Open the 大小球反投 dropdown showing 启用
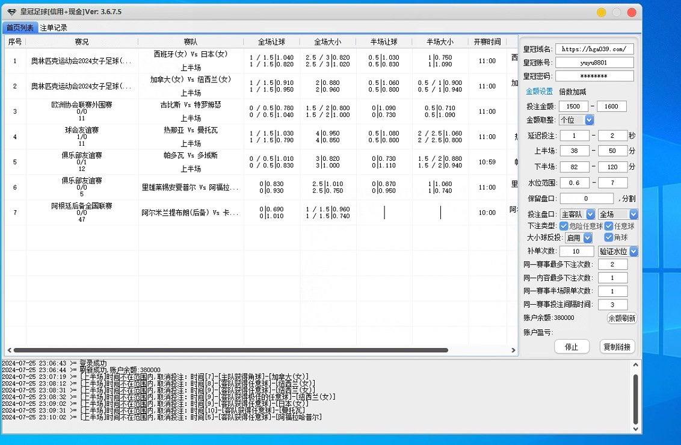Screen dimensions: 681x445 [578, 238]
